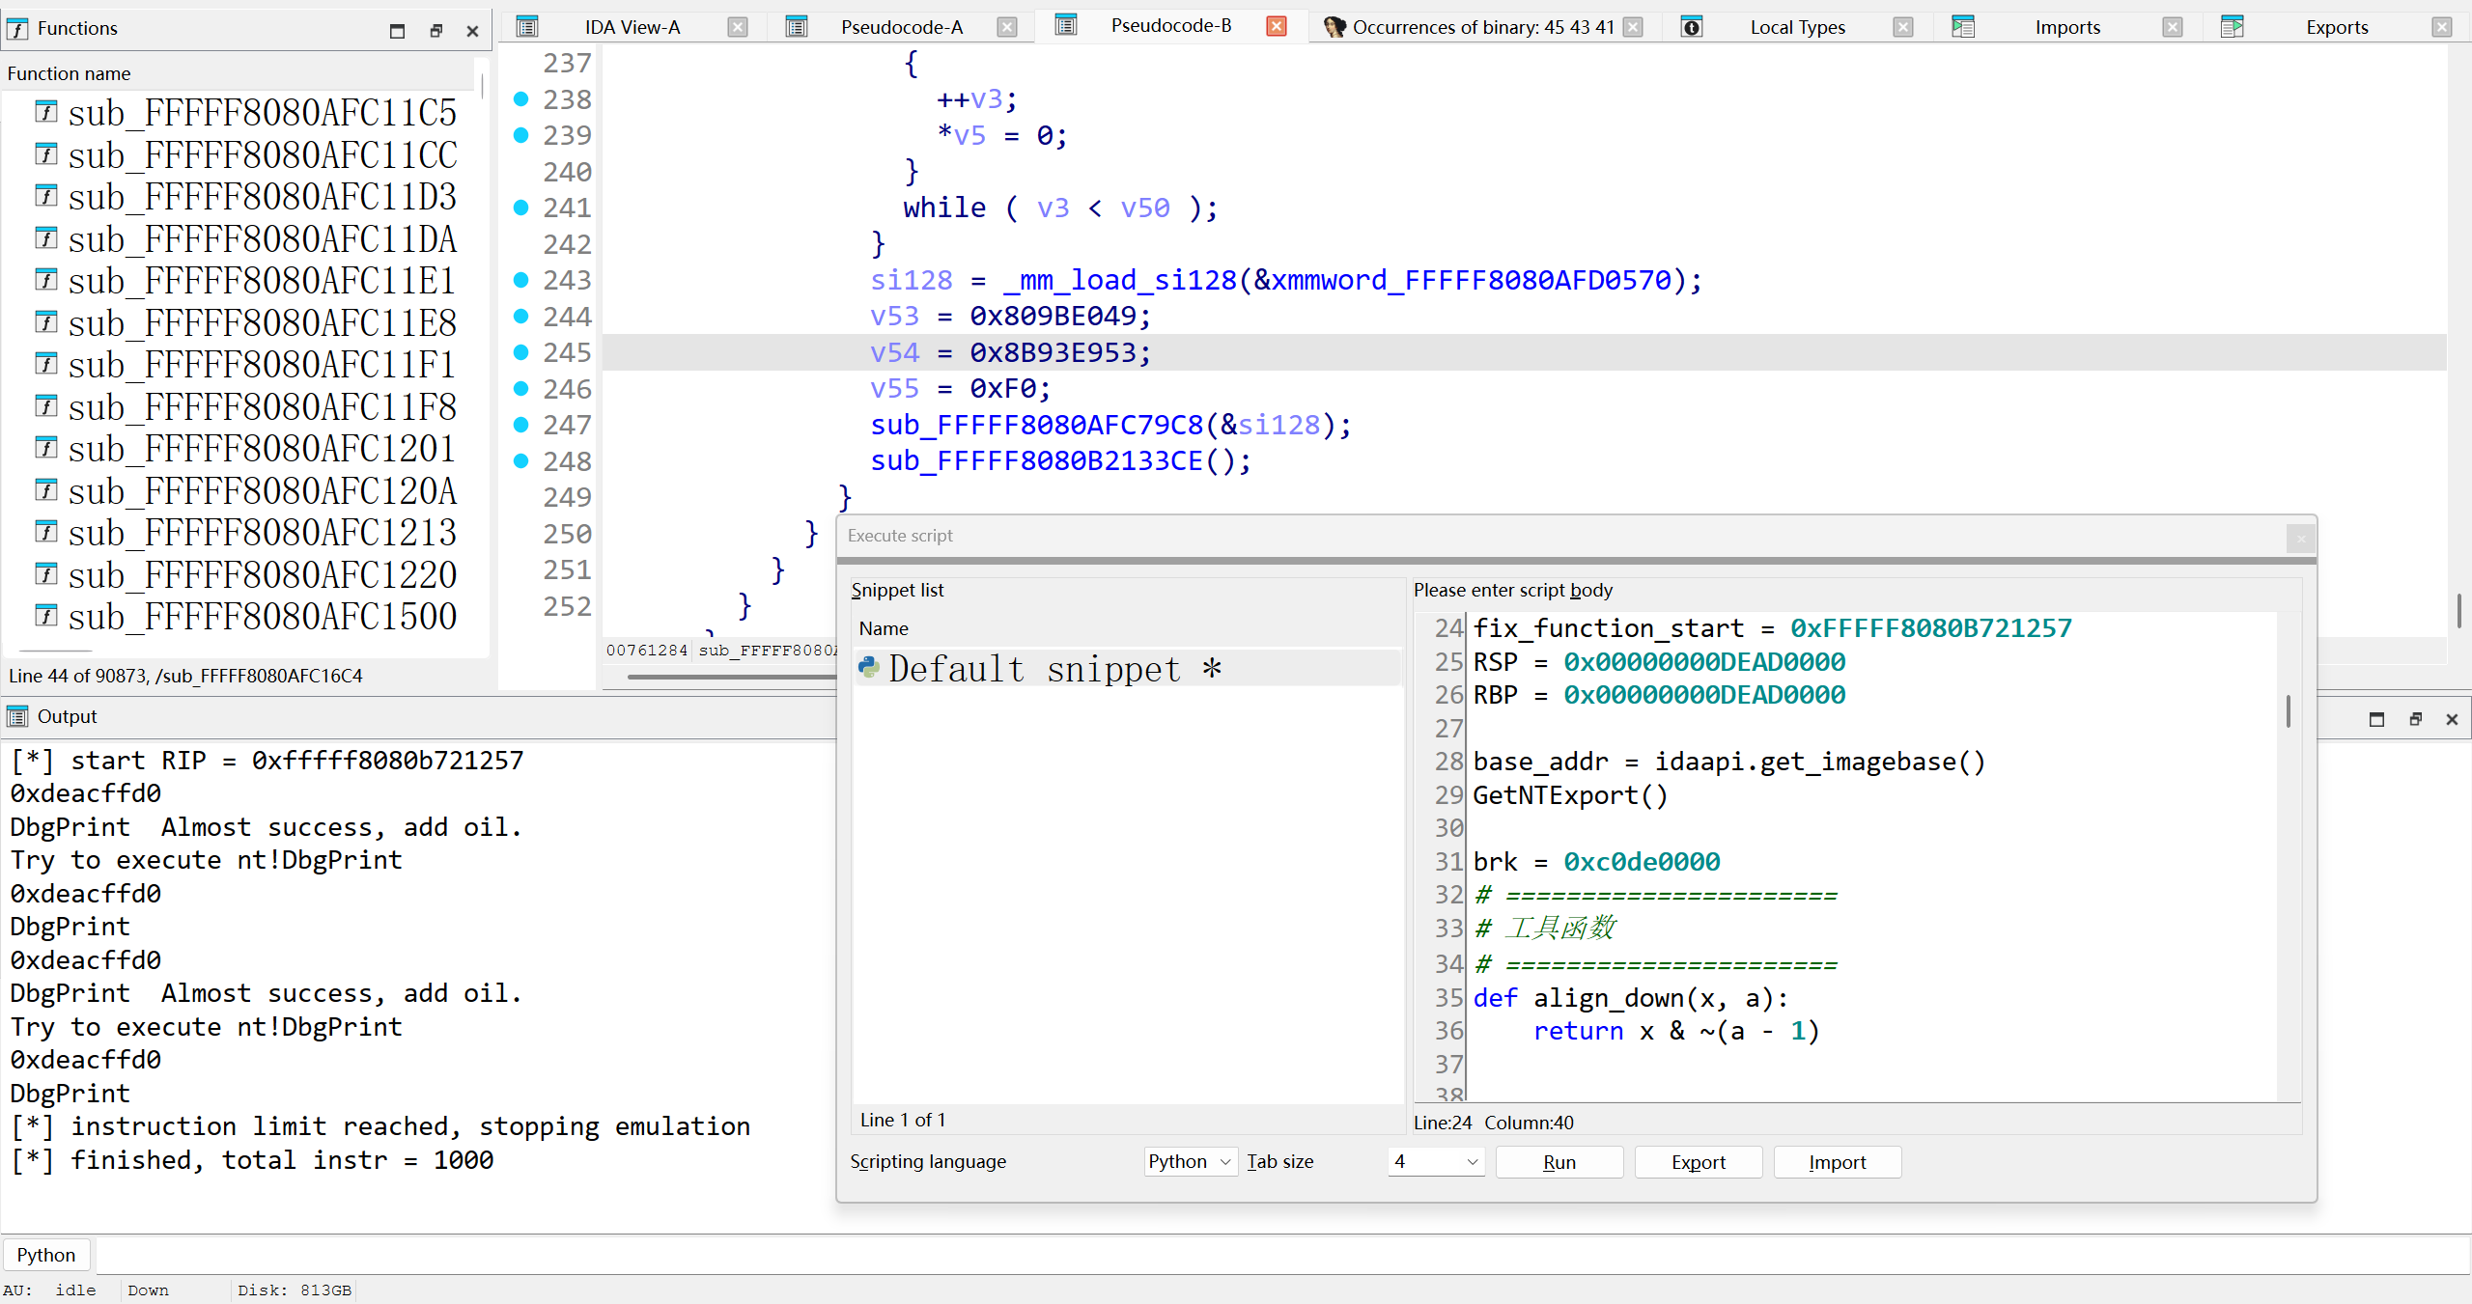Click the Occurrences of binary search icon

[x=1334, y=27]
